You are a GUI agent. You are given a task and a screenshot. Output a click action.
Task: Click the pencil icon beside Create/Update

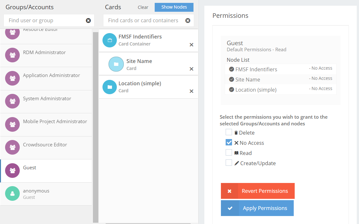tap(236, 163)
